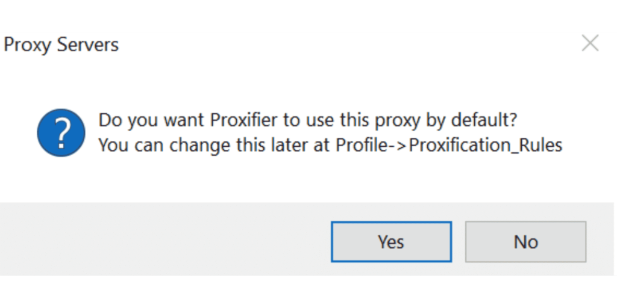Click the white question mark in the circle

coord(61,134)
